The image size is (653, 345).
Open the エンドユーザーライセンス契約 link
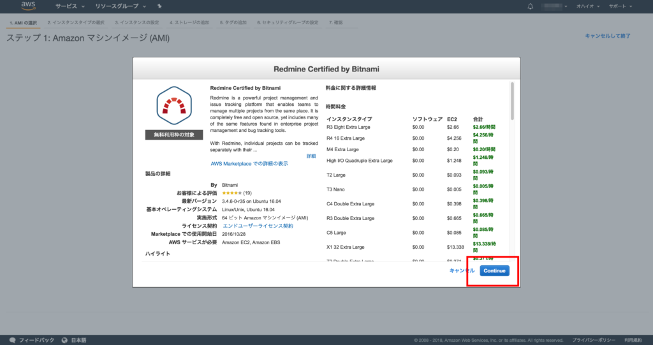click(258, 226)
